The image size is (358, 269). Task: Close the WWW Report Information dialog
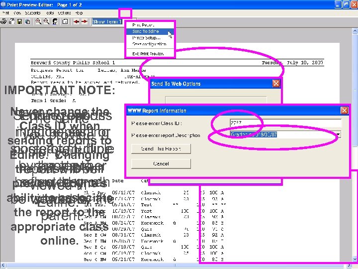coord(344,111)
